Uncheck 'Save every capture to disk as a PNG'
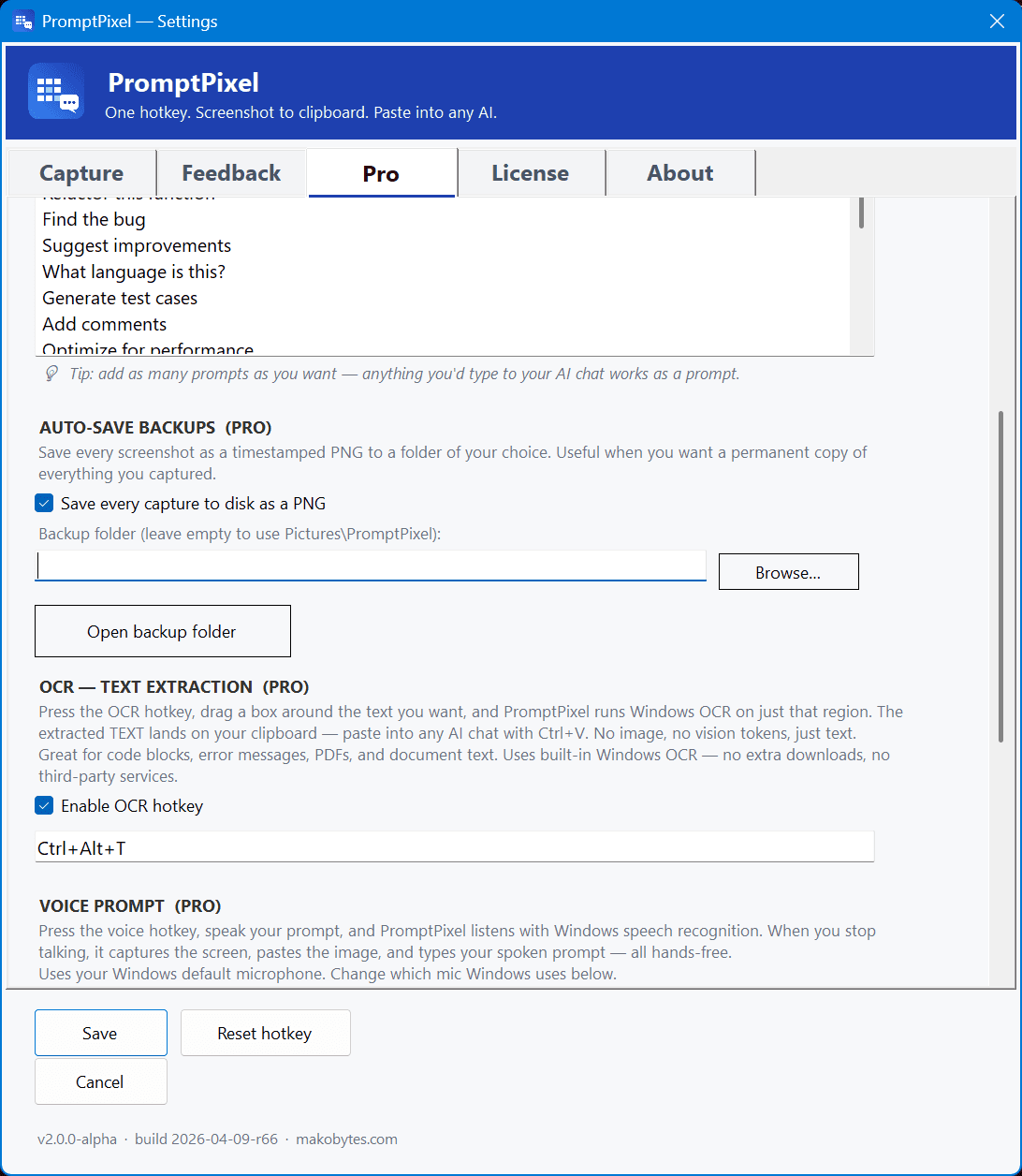The width and height of the screenshot is (1022, 1176). (43, 503)
